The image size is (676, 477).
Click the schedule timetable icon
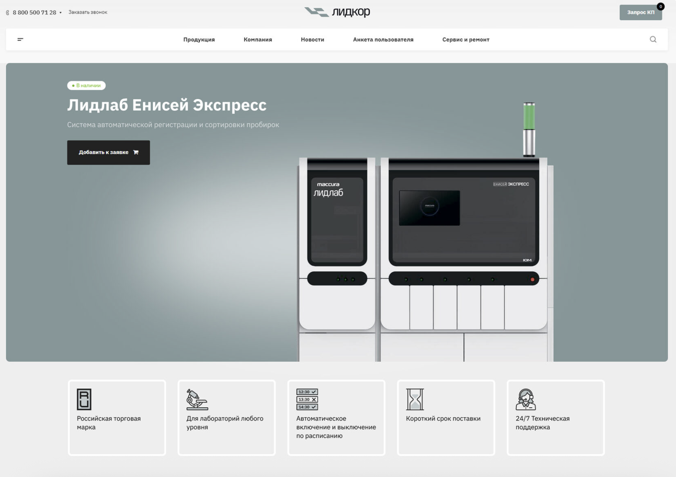307,399
